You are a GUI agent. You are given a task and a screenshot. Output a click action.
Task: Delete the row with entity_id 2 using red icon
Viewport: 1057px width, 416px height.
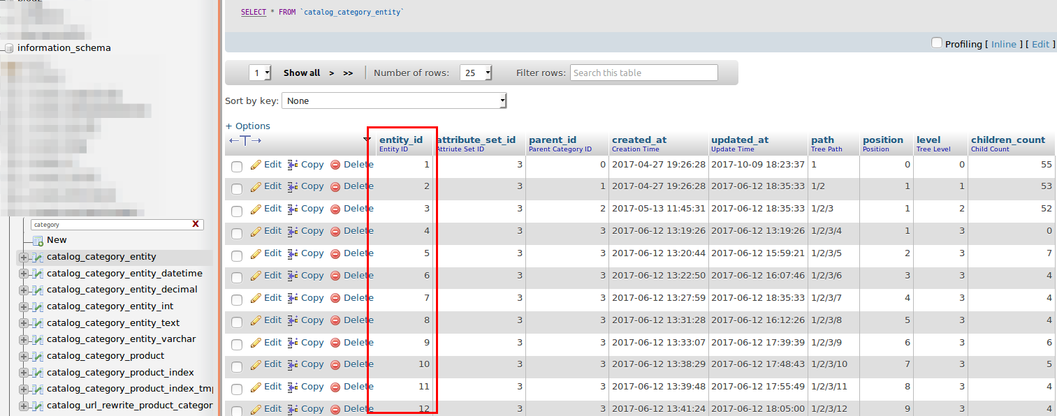pyautogui.click(x=335, y=186)
